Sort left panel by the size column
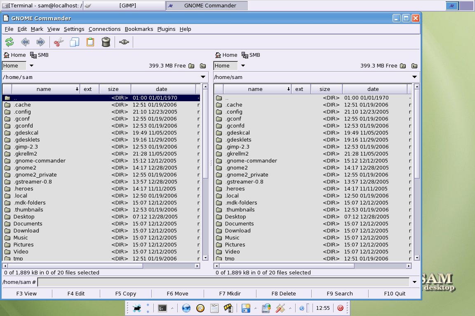The image size is (475, 316). point(115,89)
